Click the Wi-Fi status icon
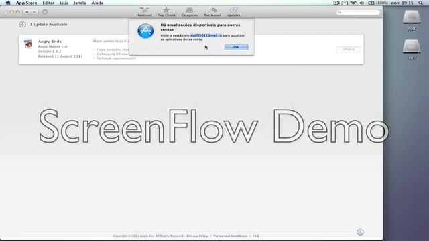429x241 pixels. pyautogui.click(x=353, y=3)
